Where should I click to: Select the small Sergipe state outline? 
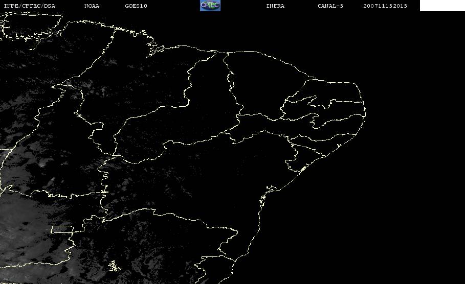pyautogui.click(x=296, y=162)
